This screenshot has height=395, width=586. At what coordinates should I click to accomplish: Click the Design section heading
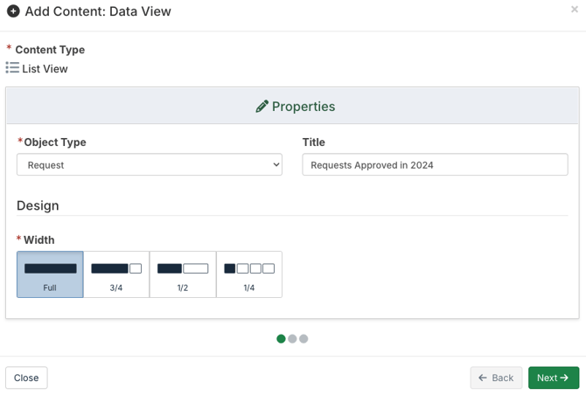coord(38,205)
